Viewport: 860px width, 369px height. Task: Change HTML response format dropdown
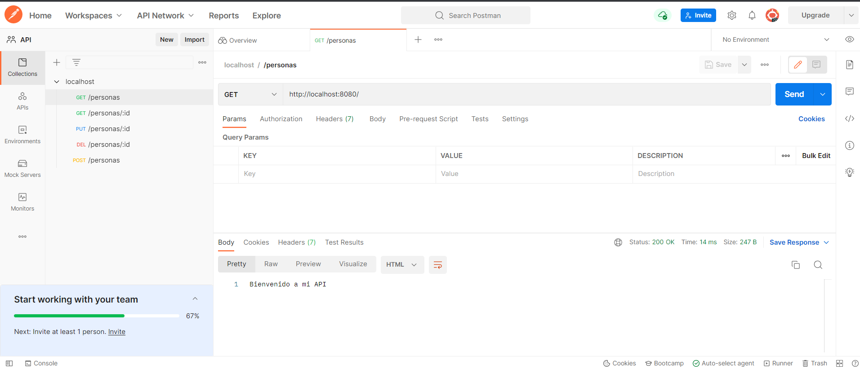pos(402,265)
